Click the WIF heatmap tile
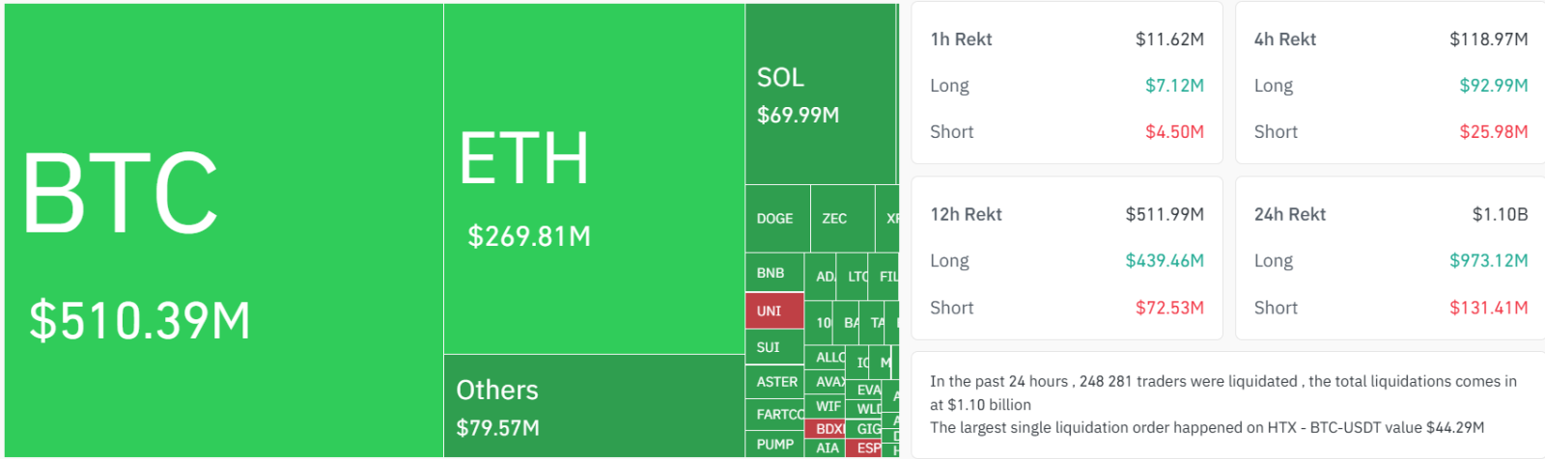Image resolution: width=1545 pixels, height=459 pixels. click(829, 407)
